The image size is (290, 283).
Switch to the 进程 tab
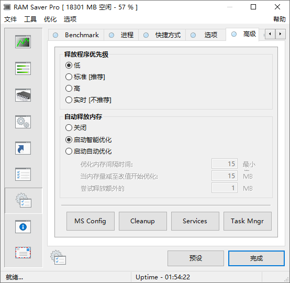(x=121, y=35)
